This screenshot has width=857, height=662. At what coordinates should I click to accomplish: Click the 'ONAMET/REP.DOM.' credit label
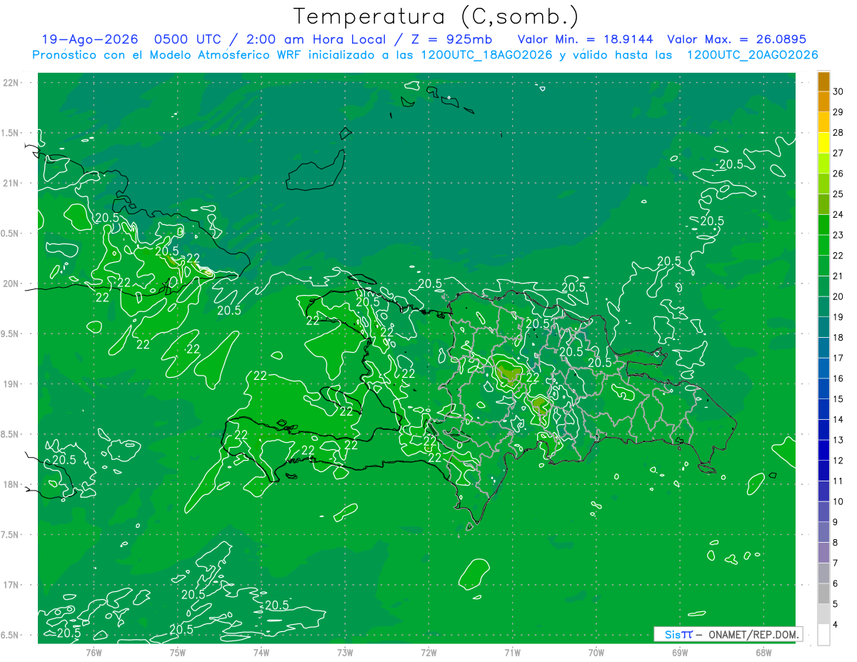point(754,634)
